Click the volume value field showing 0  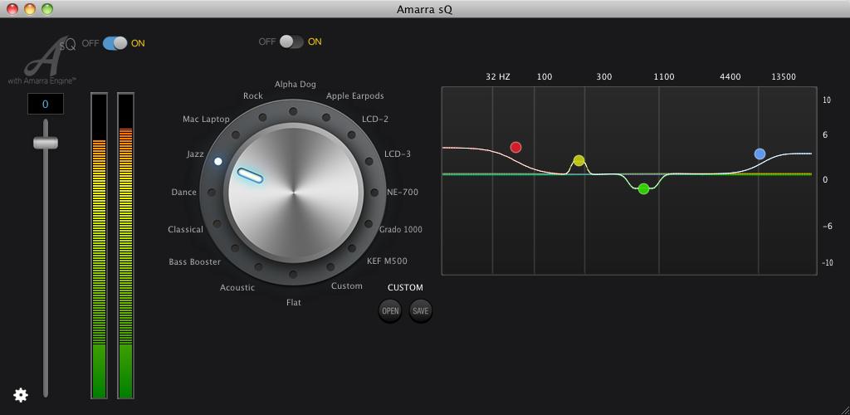pyautogui.click(x=46, y=104)
